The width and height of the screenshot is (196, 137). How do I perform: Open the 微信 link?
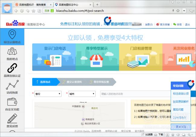178,24
